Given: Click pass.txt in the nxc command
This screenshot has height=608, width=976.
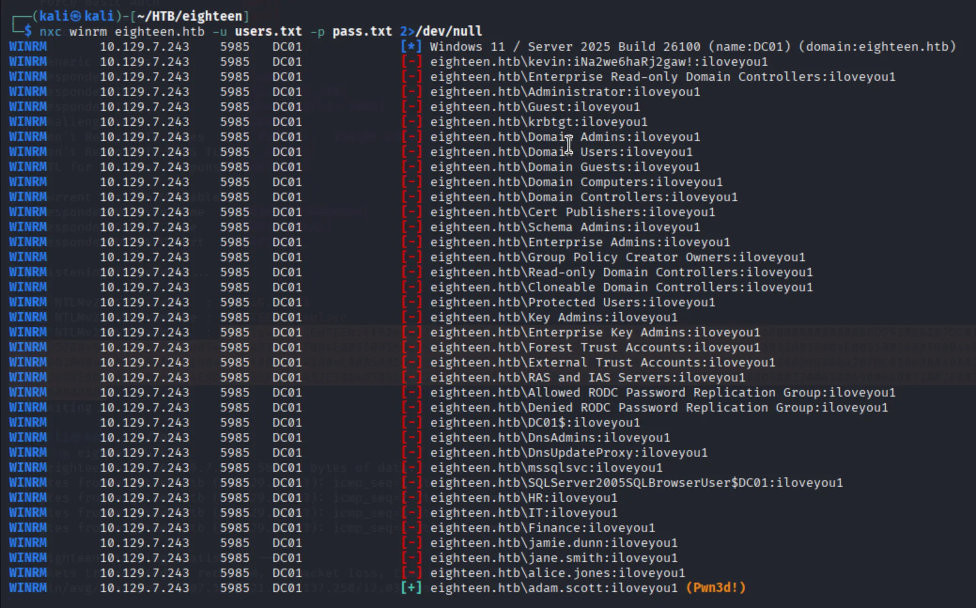Looking at the screenshot, I should click(362, 31).
